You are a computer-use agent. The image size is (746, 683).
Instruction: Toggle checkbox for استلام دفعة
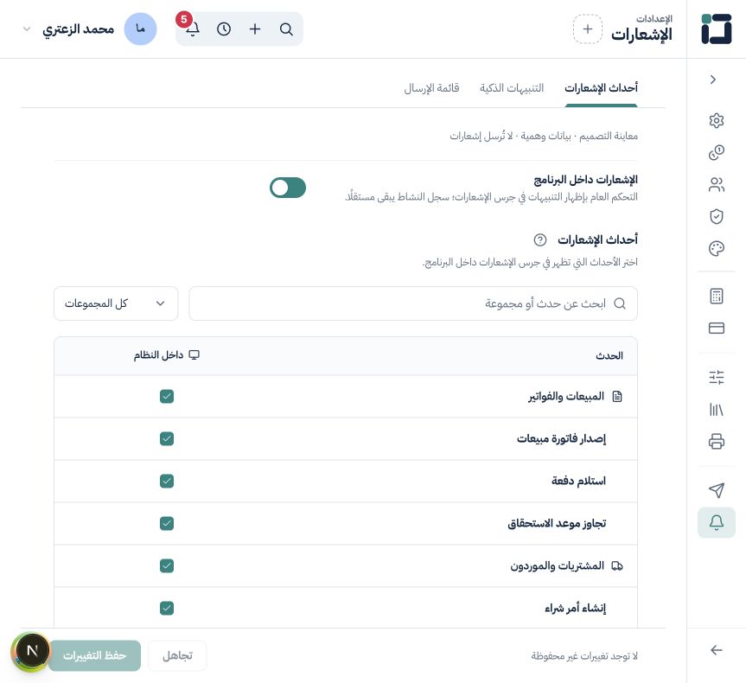(x=167, y=482)
